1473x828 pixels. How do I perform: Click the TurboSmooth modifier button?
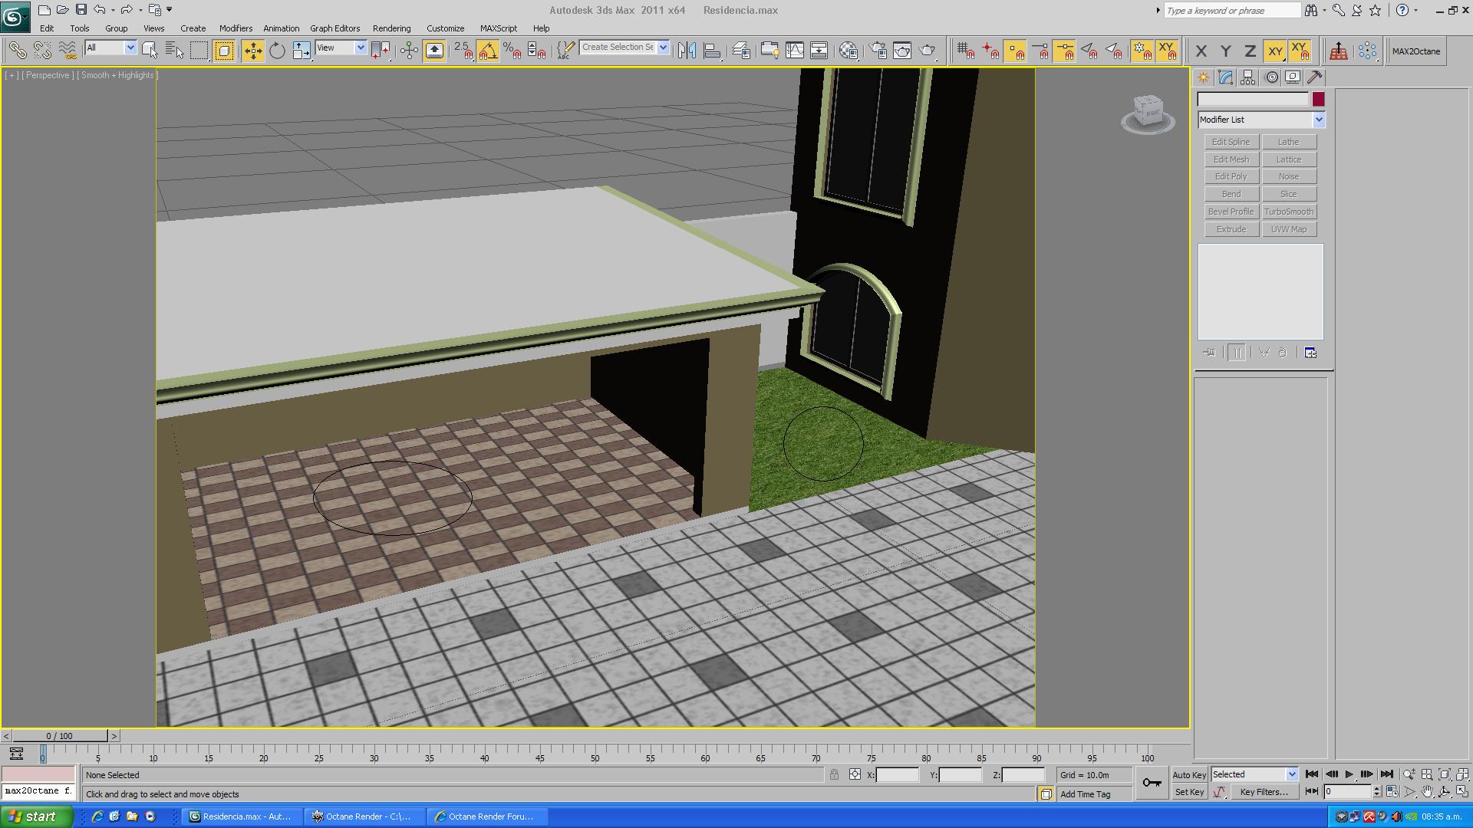(1289, 212)
